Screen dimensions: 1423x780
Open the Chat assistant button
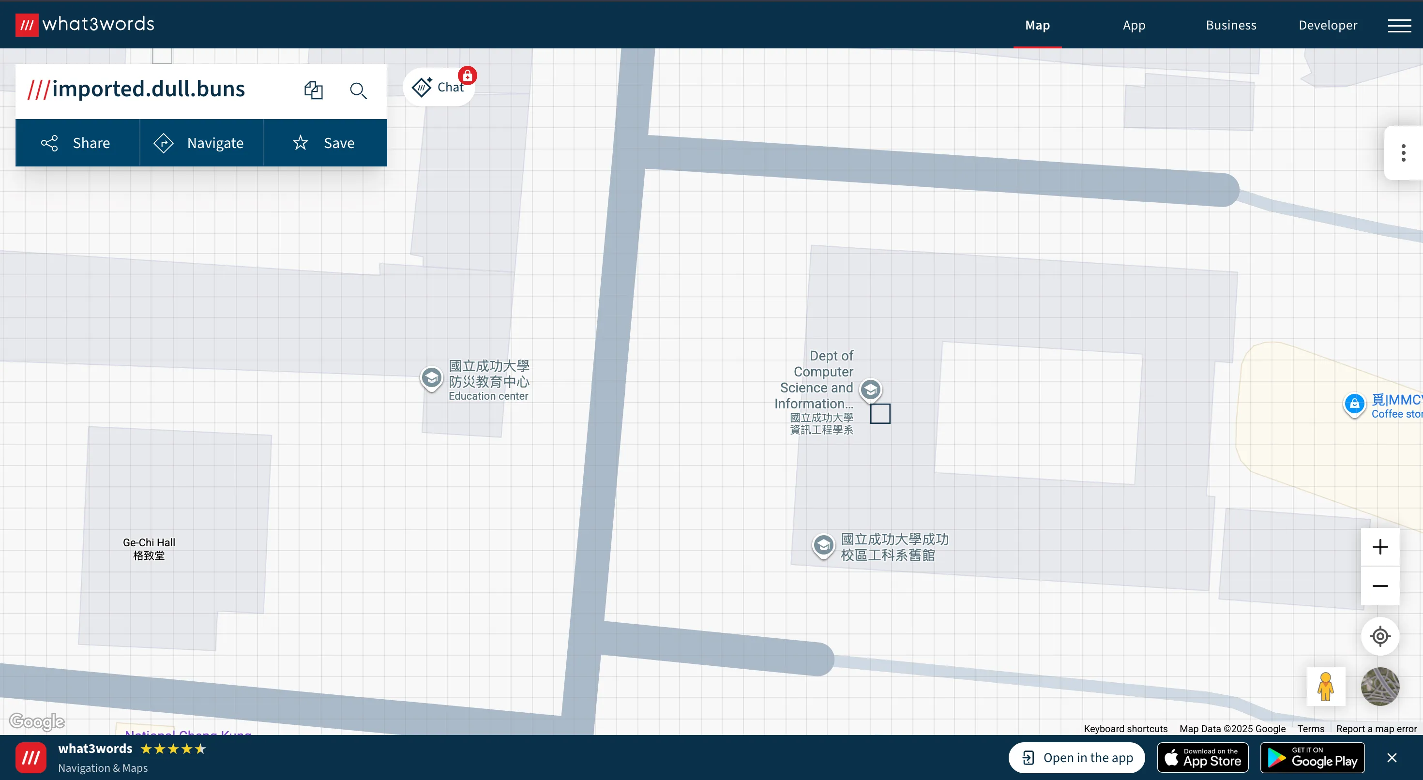click(x=439, y=87)
